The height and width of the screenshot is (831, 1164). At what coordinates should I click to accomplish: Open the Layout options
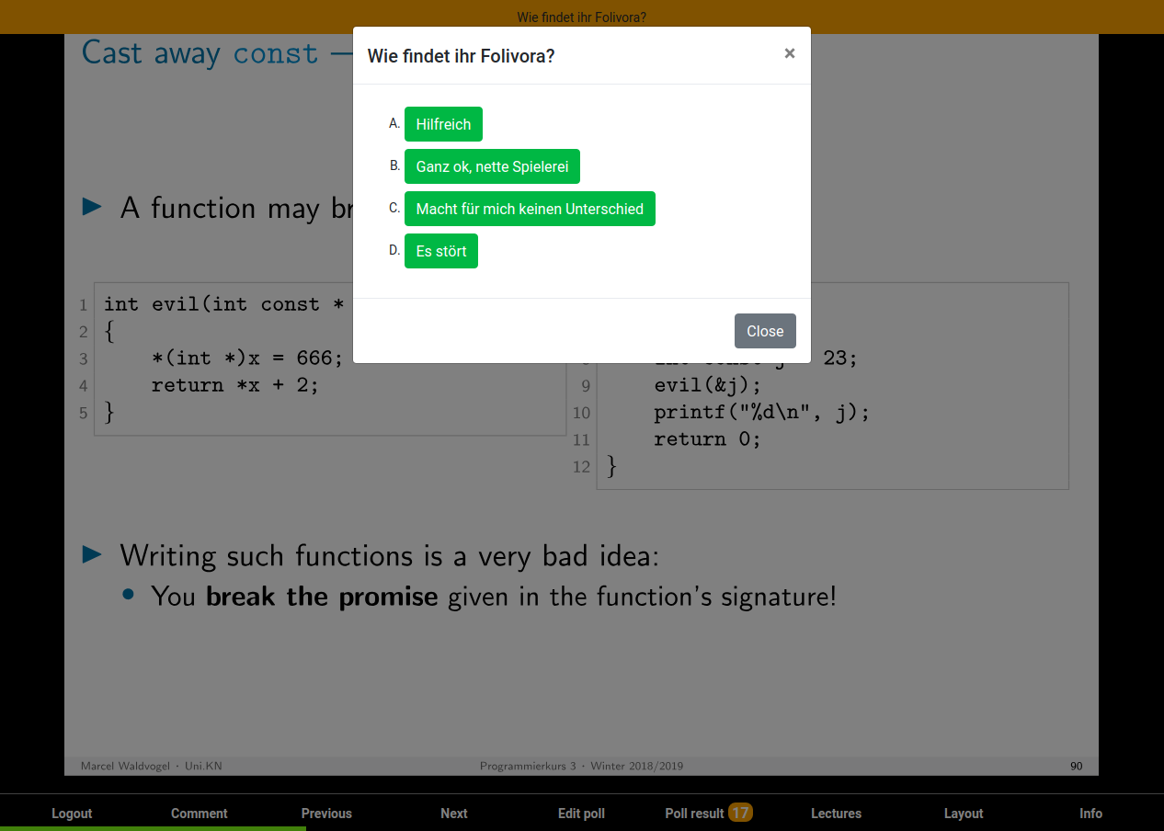click(963, 813)
